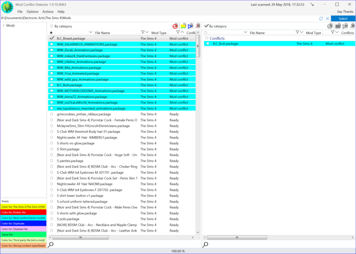The height and width of the screenshot is (254, 356).
Task: Click the Mods folder path text field
Action: [159, 18]
